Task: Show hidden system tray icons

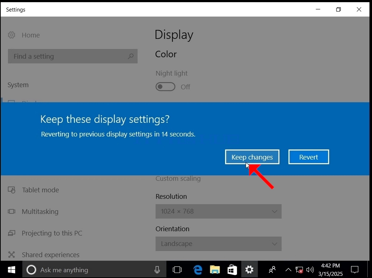Action: [288, 270]
